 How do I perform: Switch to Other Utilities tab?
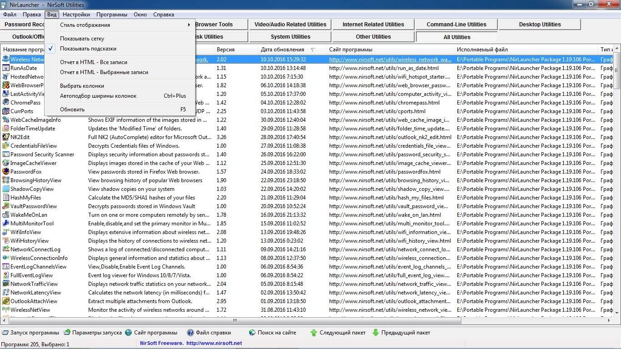tap(373, 37)
